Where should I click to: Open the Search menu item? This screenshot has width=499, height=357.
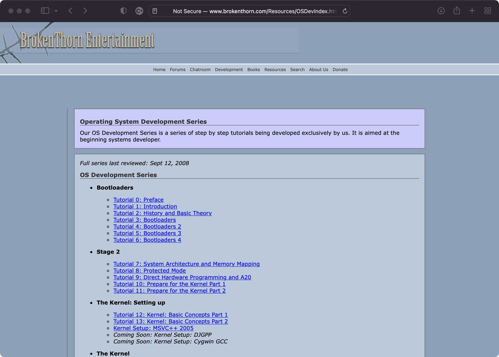tap(297, 70)
